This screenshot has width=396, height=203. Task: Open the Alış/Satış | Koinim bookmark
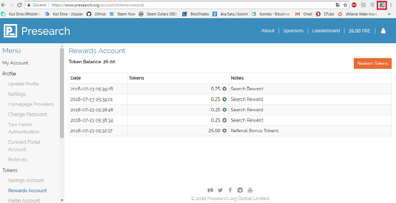click(230, 14)
